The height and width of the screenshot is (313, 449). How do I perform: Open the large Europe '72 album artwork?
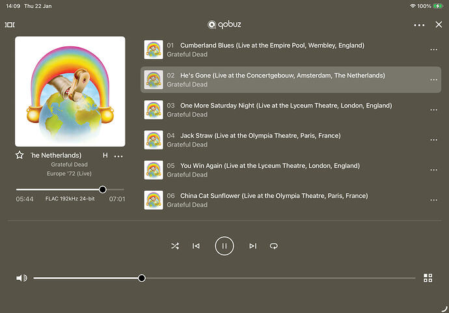pyautogui.click(x=70, y=91)
